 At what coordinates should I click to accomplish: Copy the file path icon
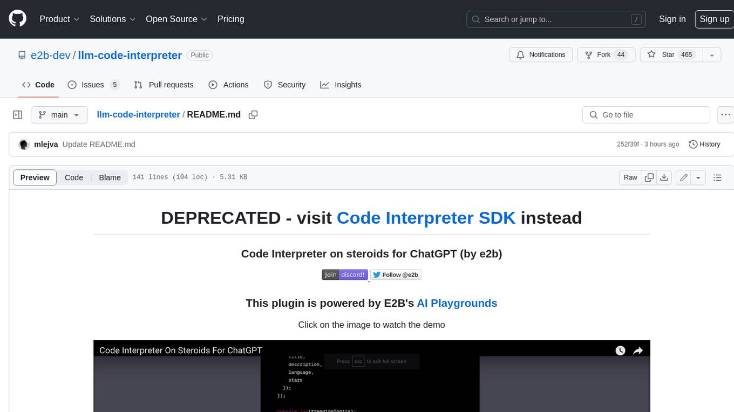pyautogui.click(x=253, y=114)
